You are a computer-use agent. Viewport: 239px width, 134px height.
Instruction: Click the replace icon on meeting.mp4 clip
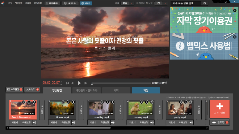(102, 102)
